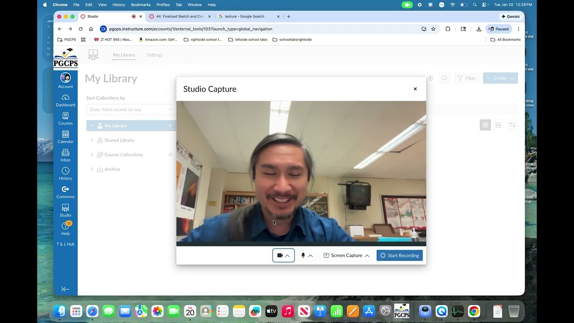Toggle sort order arrows icon
Screen dimensions: 574x323
[512, 125]
